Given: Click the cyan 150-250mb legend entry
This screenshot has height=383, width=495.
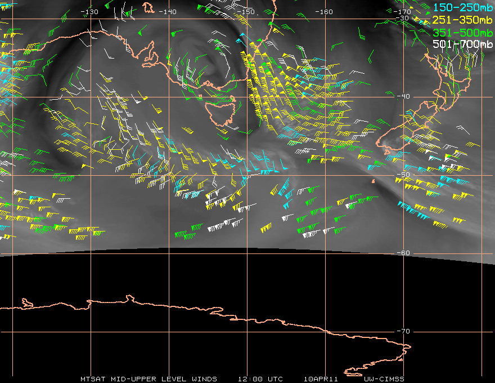Looking at the screenshot, I should [462, 7].
